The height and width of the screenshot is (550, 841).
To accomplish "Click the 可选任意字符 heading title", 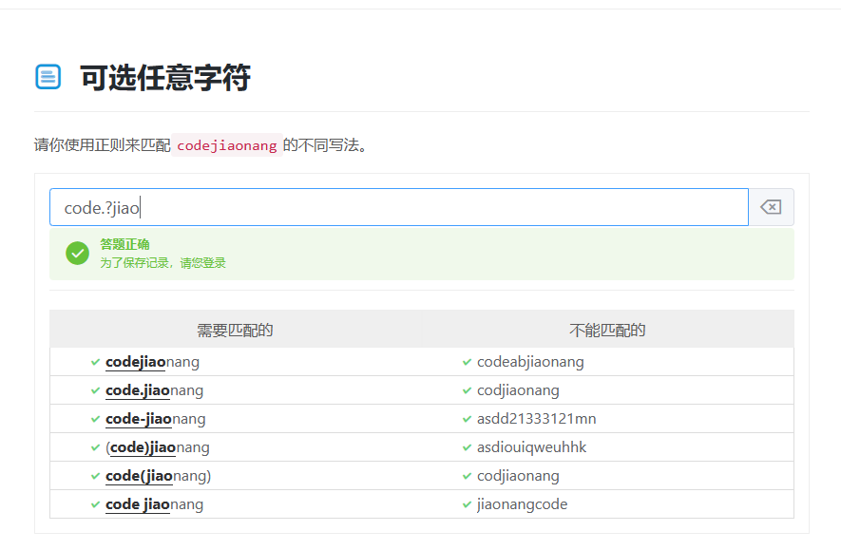I will point(165,78).
